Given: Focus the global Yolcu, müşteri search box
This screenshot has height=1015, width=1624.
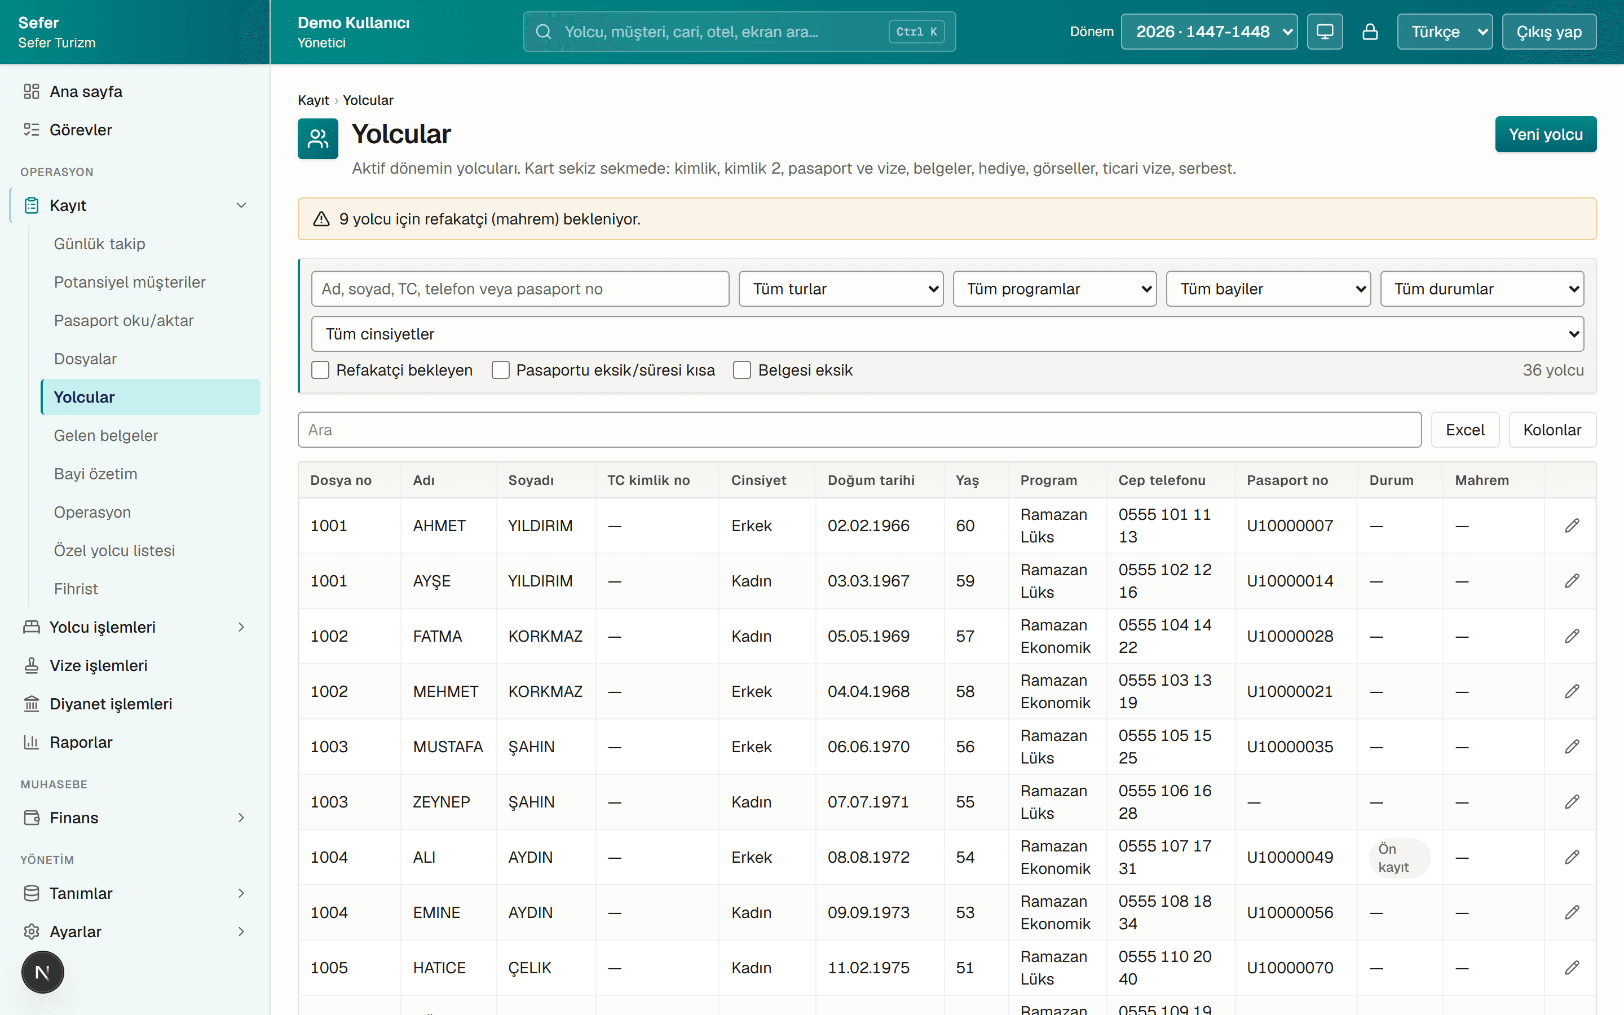Looking at the screenshot, I should click(x=739, y=32).
